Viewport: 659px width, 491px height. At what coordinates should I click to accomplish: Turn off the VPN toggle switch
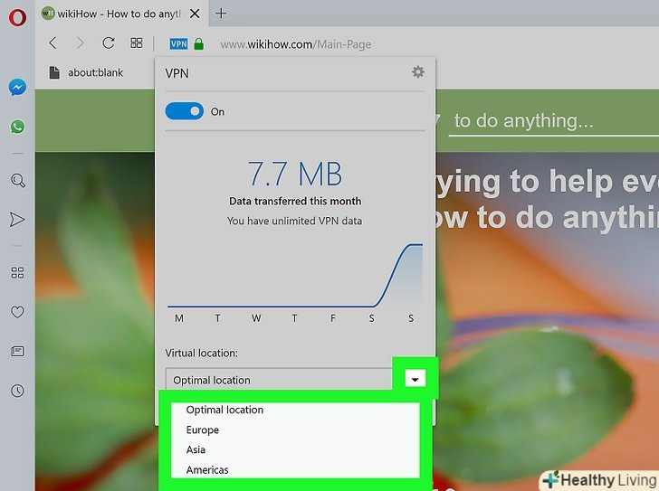click(x=185, y=111)
